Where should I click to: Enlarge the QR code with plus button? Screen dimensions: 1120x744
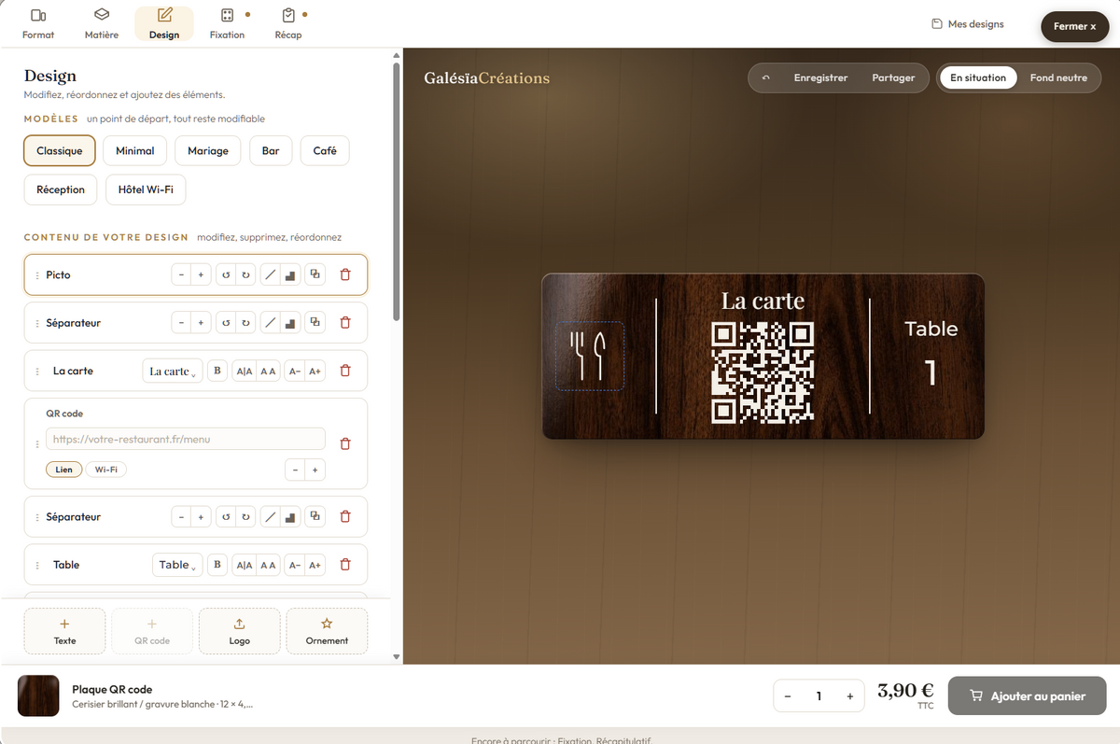[315, 470]
